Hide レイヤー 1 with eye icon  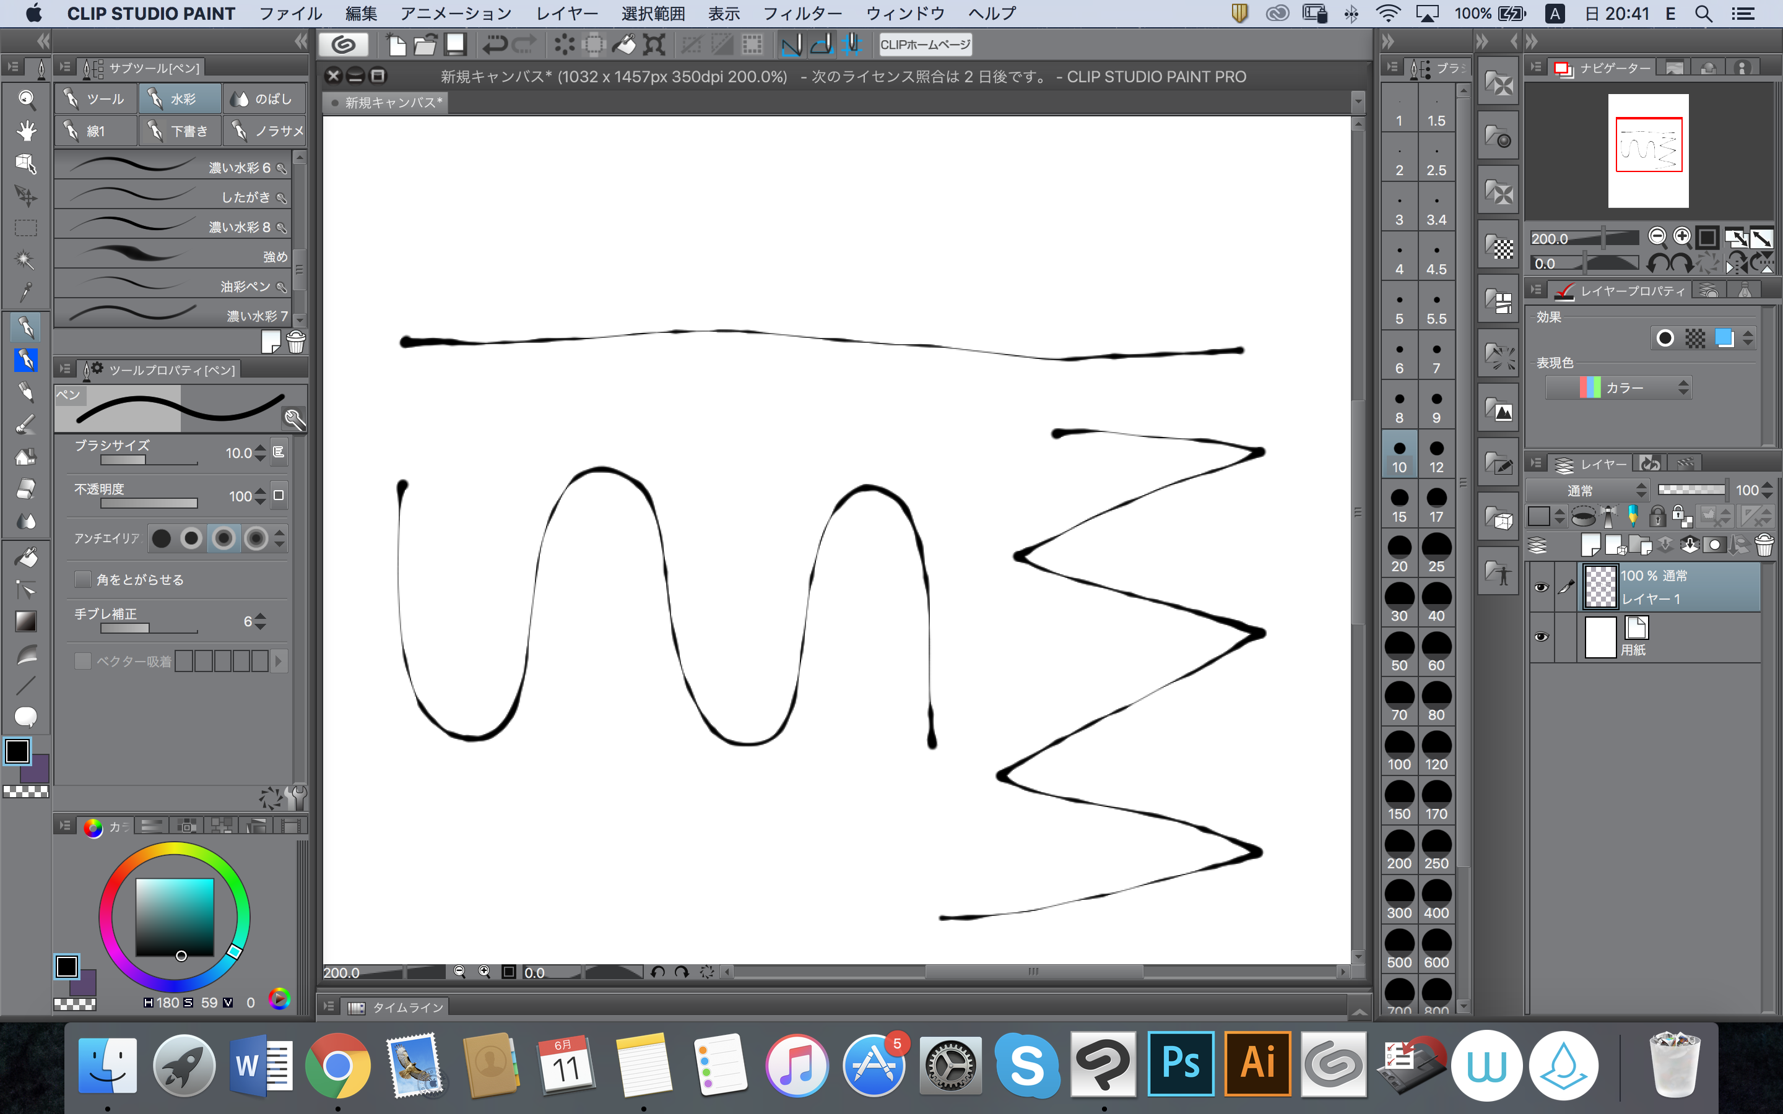1540,587
